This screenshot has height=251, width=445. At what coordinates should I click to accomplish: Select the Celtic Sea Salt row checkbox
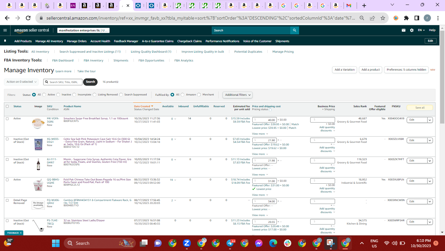(x=7, y=139)
